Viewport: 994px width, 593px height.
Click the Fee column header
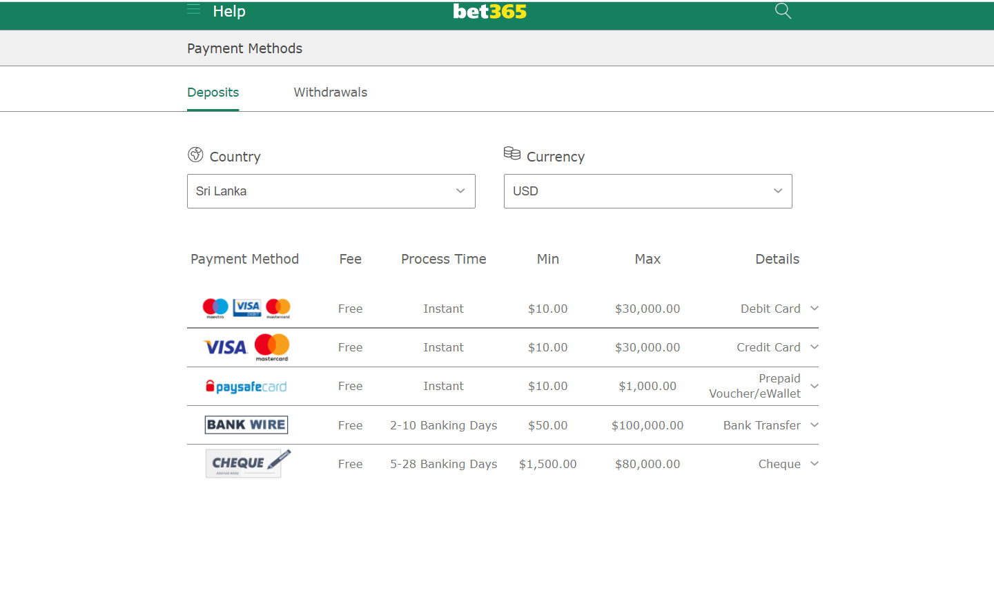(351, 259)
